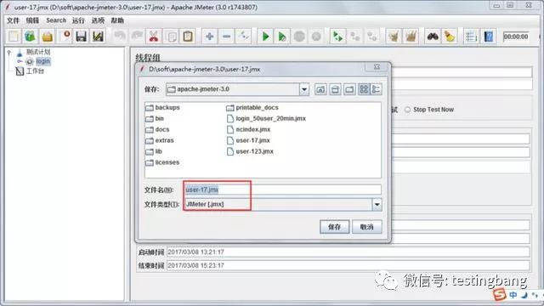Click the New test plan toolbar icon

[14, 36]
